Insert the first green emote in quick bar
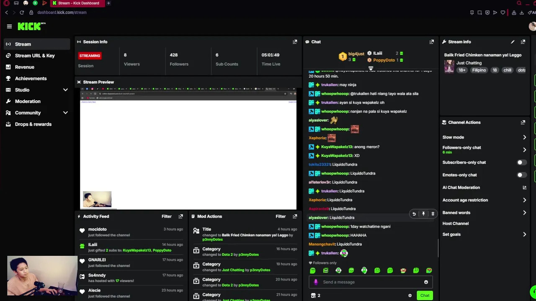Screen dimensions: 536x301 [312, 270]
